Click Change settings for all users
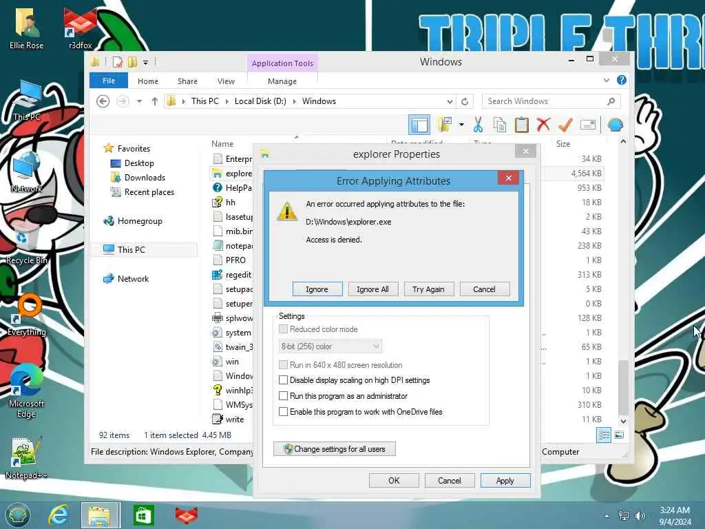Screen dimensions: 705x529 (335, 449)
